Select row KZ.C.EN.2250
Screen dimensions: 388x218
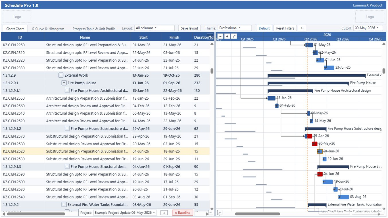105,45
